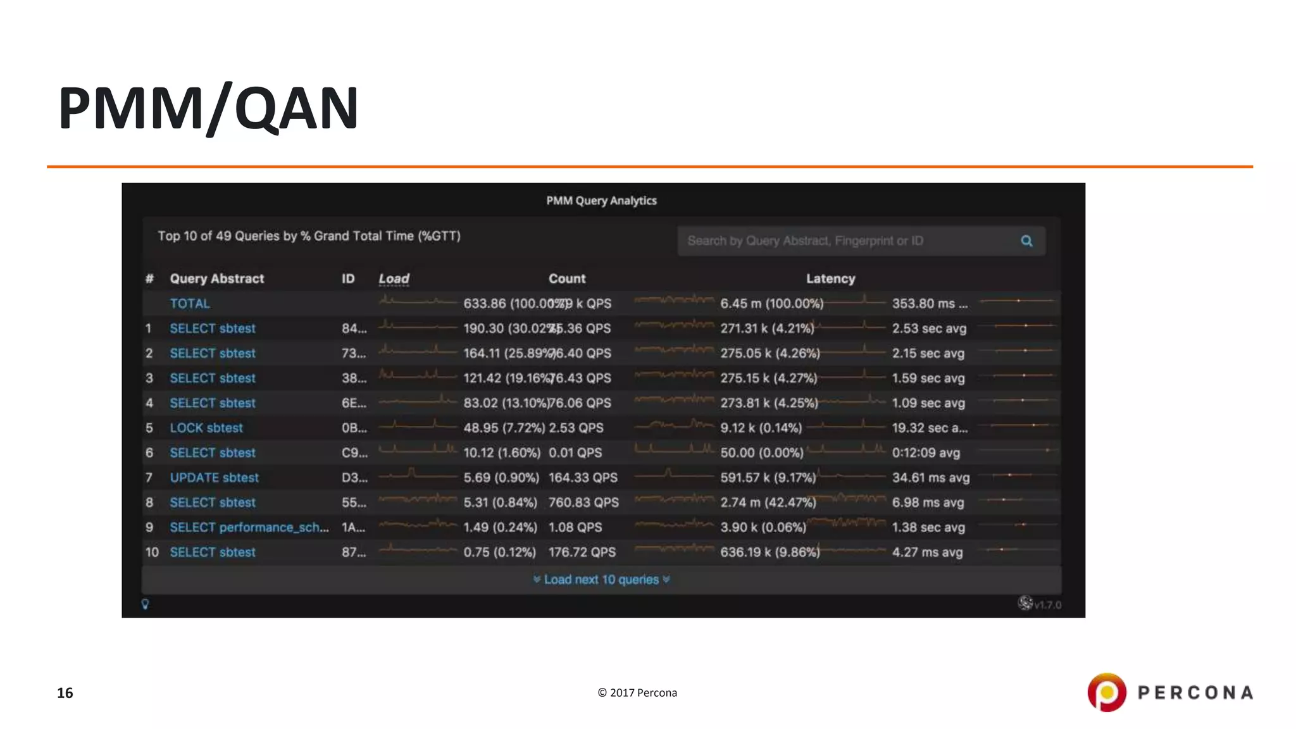Click the ID column header
This screenshot has width=1296, height=729.
point(348,278)
